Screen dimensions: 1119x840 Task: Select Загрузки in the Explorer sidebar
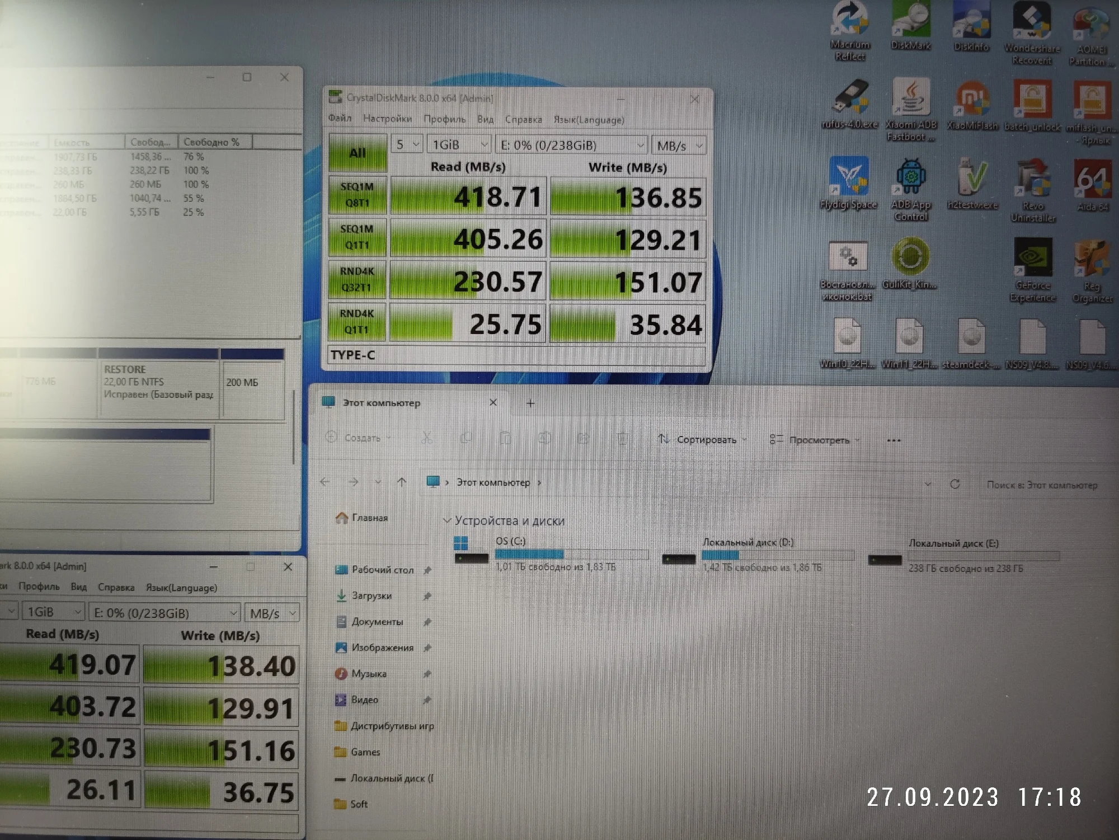[x=371, y=596]
